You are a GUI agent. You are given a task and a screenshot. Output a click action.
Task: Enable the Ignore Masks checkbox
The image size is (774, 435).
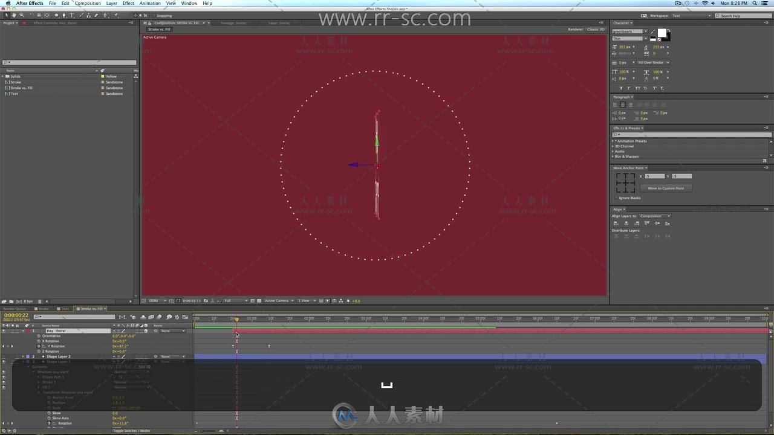616,198
